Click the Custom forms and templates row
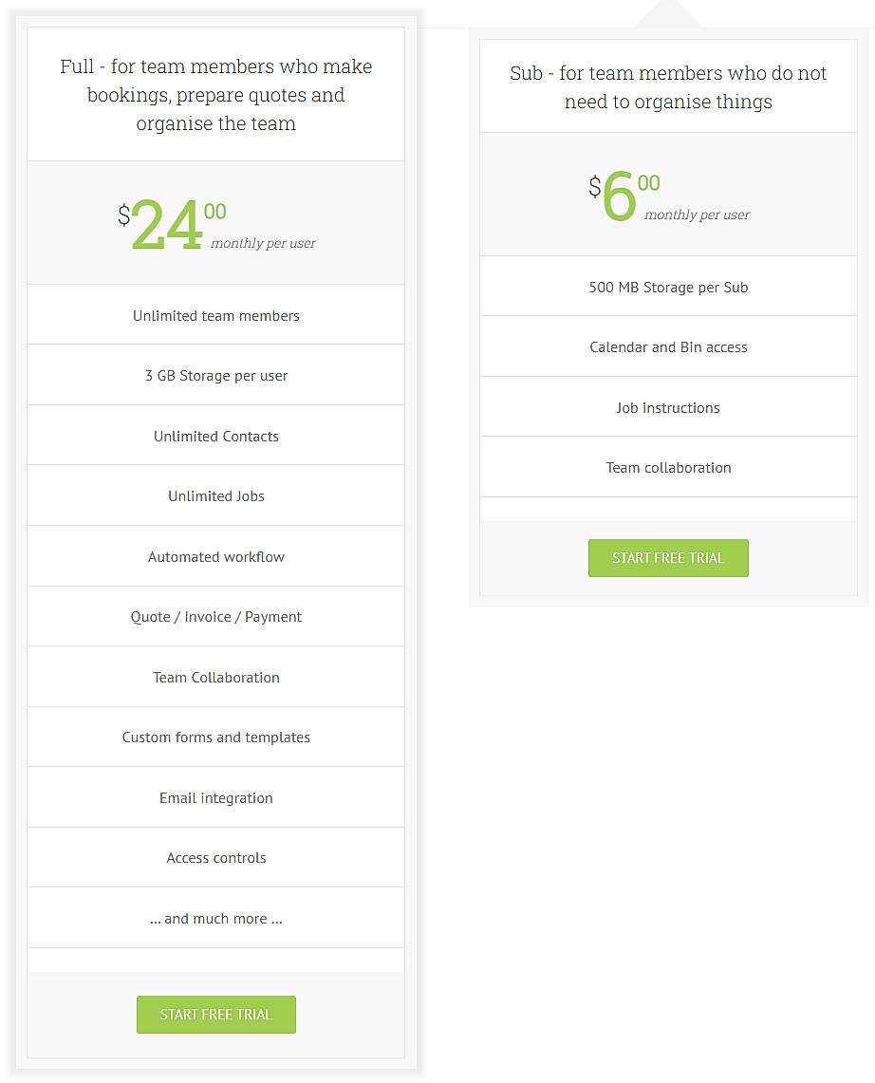The height and width of the screenshot is (1083, 875). [215, 737]
